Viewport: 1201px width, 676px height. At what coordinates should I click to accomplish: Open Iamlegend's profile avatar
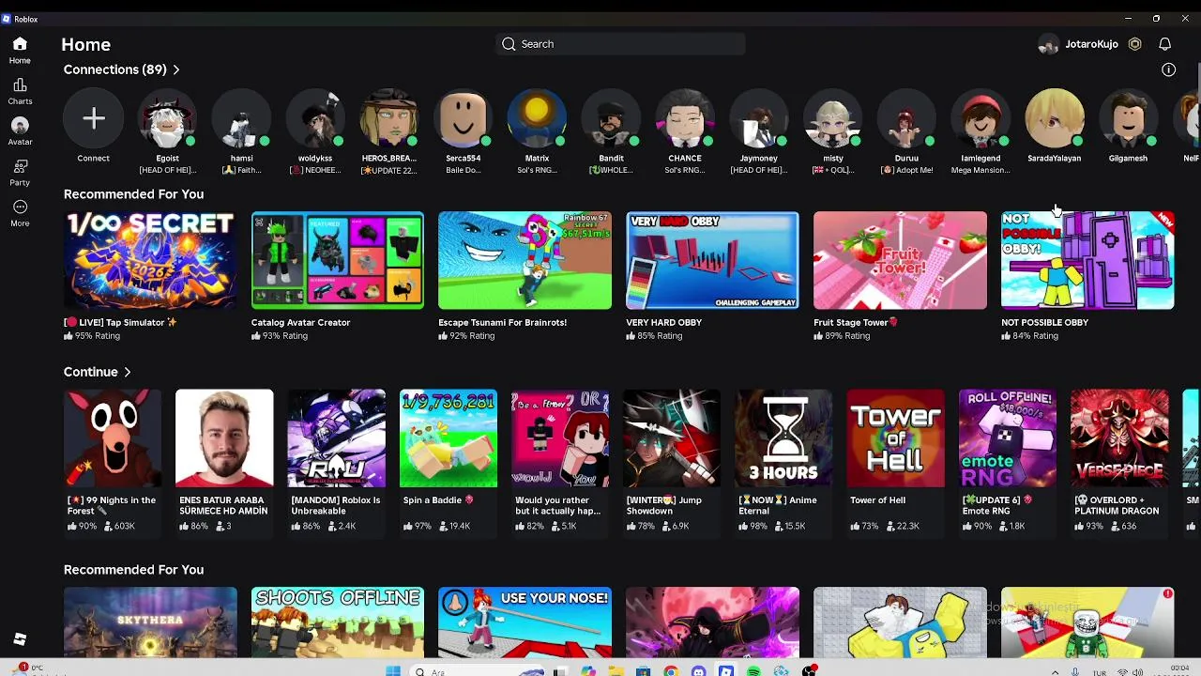pos(981,118)
